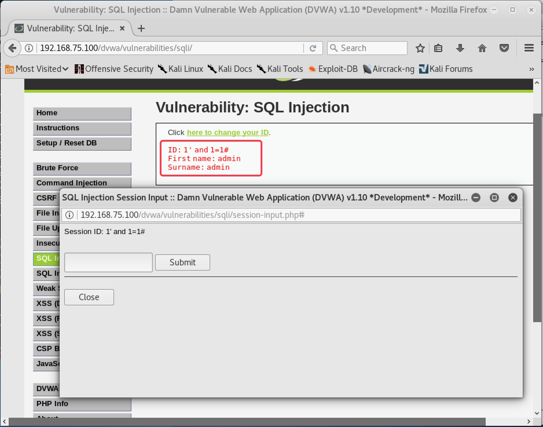
Task: Click the Submit button in session popup
Action: click(183, 262)
